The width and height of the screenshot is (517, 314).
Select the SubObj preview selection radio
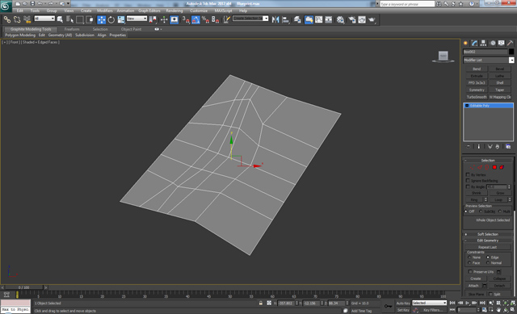tap(481, 211)
